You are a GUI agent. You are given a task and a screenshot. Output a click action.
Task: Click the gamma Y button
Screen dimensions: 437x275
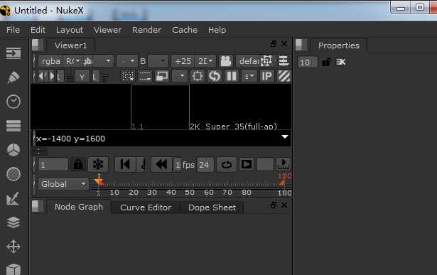tap(82, 76)
